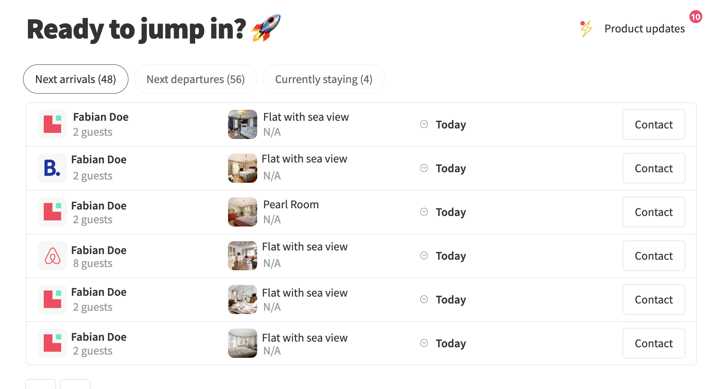Click the clock icon on the Pearl Room row

[424, 212]
